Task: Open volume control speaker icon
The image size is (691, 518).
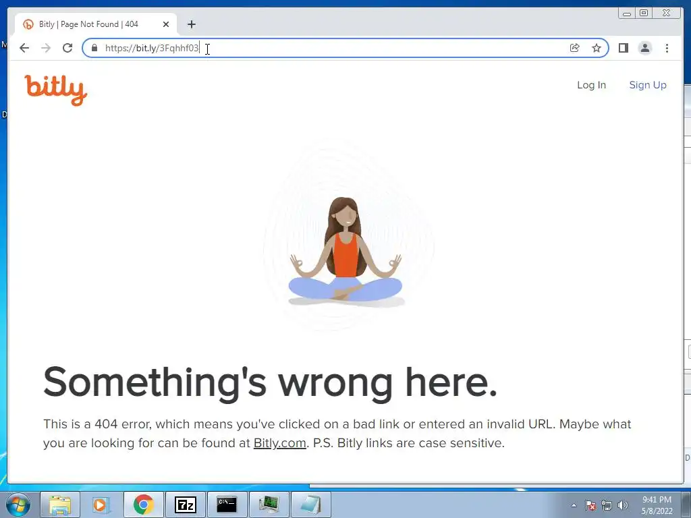Action: pos(623,505)
